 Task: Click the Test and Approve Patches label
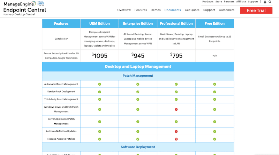[x=61, y=139]
